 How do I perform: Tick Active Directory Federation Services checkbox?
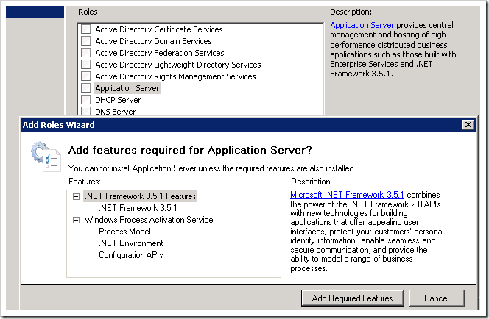[x=85, y=53]
